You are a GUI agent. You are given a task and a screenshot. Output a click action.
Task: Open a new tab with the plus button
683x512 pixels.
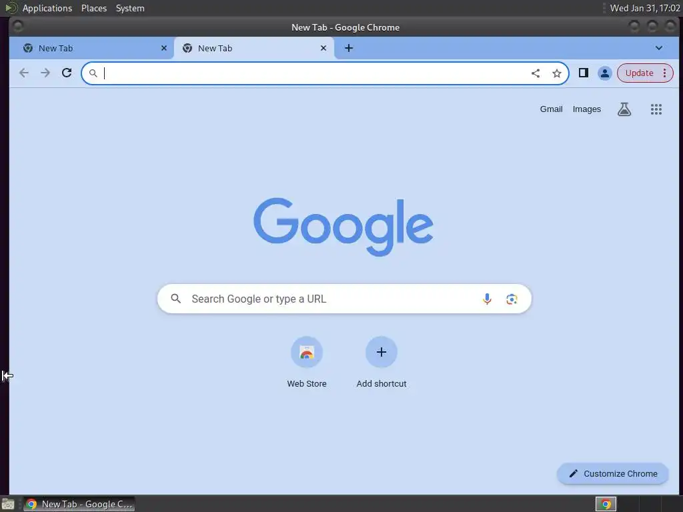click(x=348, y=48)
